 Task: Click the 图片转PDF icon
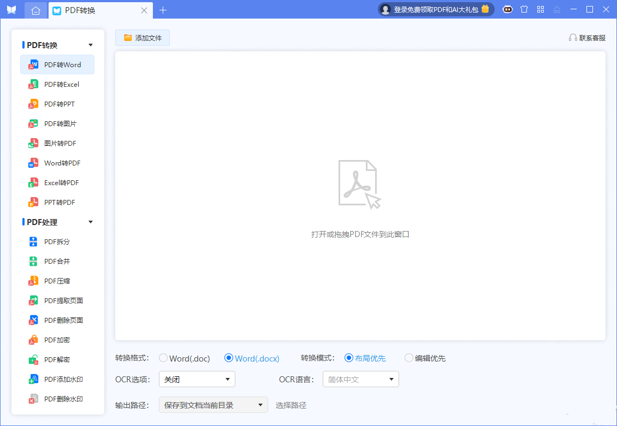(33, 143)
